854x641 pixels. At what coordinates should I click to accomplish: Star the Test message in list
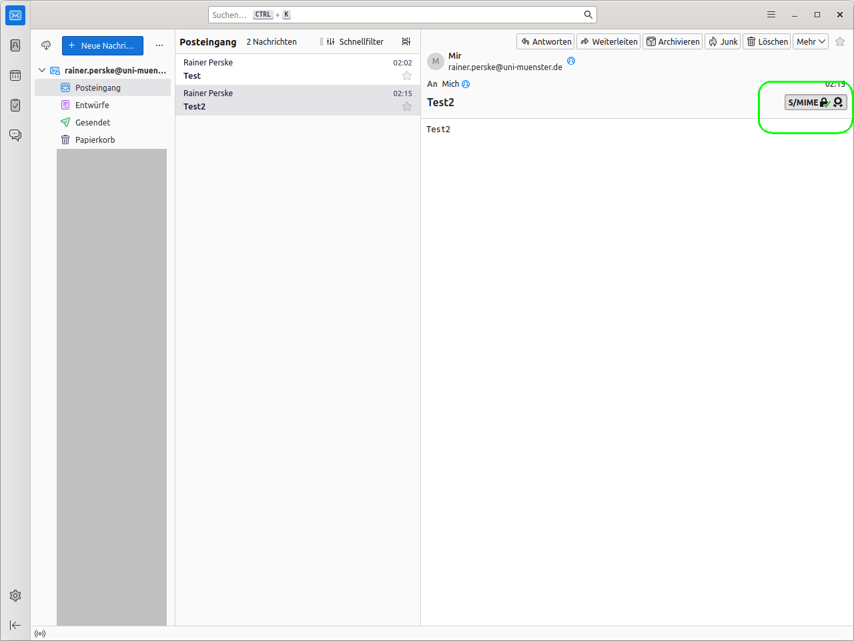(407, 75)
